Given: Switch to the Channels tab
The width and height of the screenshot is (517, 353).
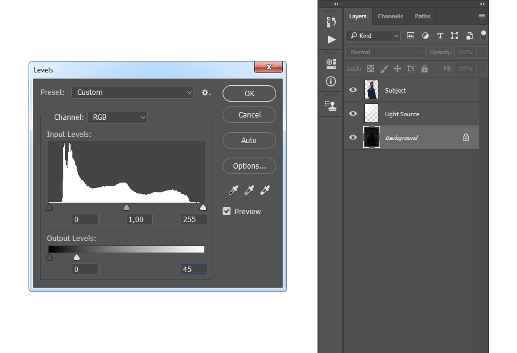Looking at the screenshot, I should 390,16.
